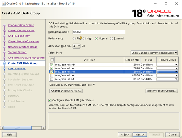Go to Network Interface Usage step
The height and width of the screenshot is (138, 182).
pos(23,47)
